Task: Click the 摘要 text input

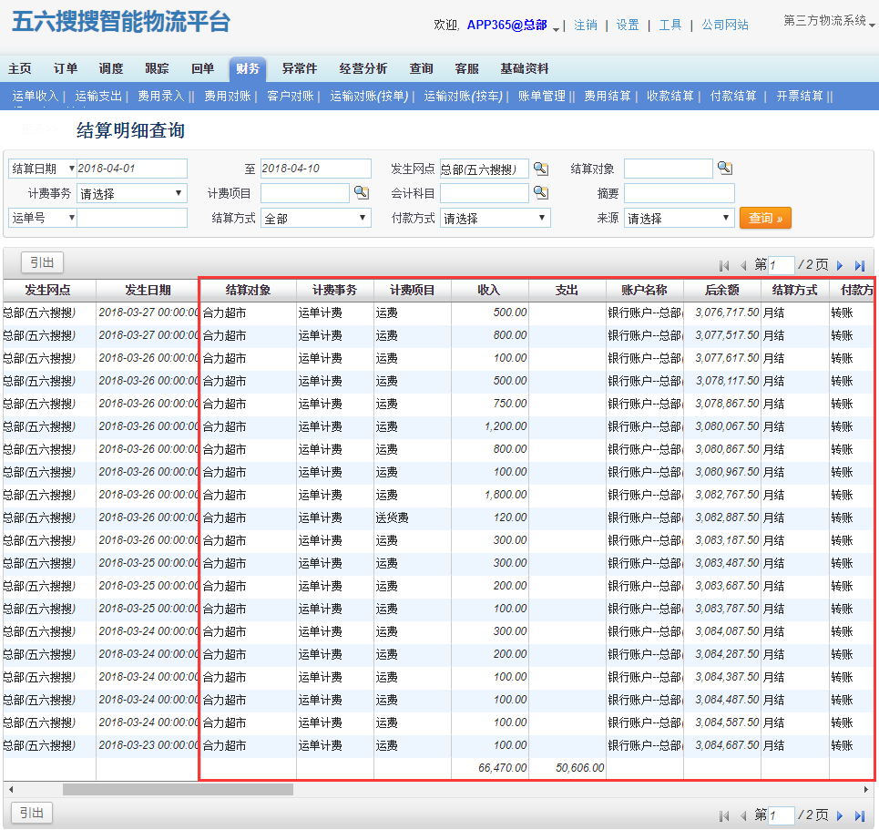Action: [679, 193]
